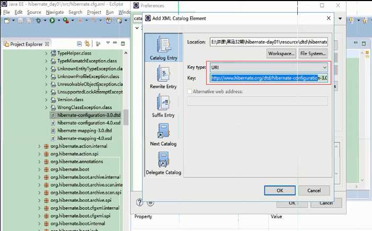
Task: Expand org.hibernate.boot package
Action: [39, 170]
